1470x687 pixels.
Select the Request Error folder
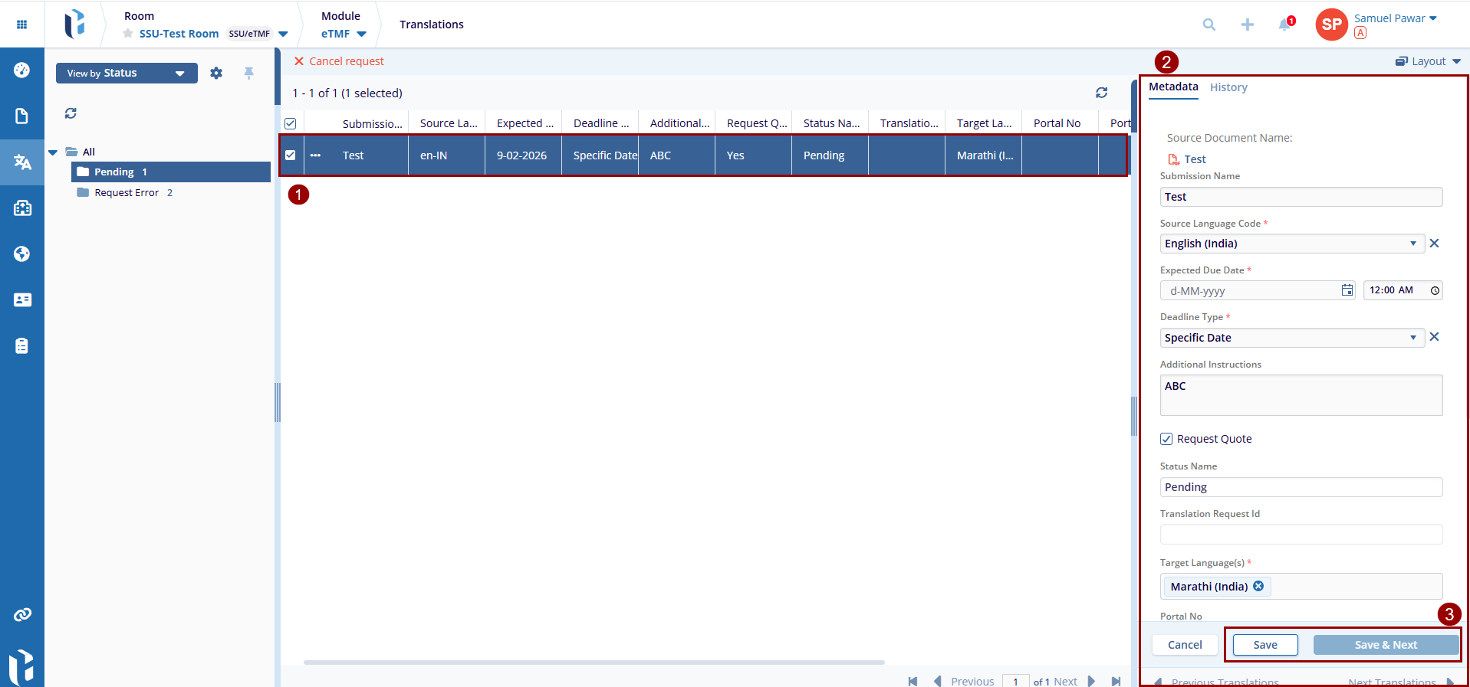point(127,193)
